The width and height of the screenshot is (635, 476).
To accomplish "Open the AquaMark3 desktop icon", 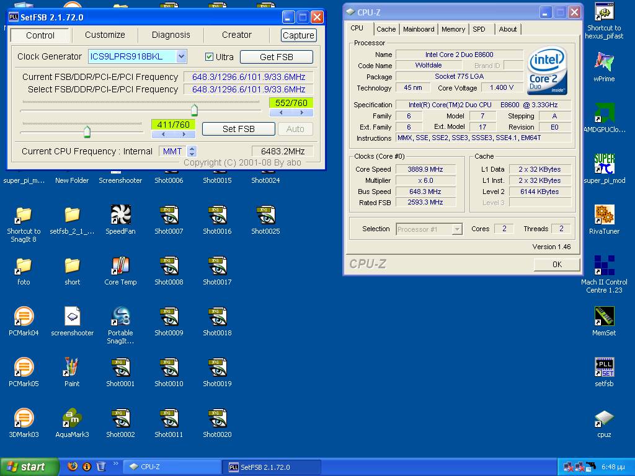I will (72, 418).
